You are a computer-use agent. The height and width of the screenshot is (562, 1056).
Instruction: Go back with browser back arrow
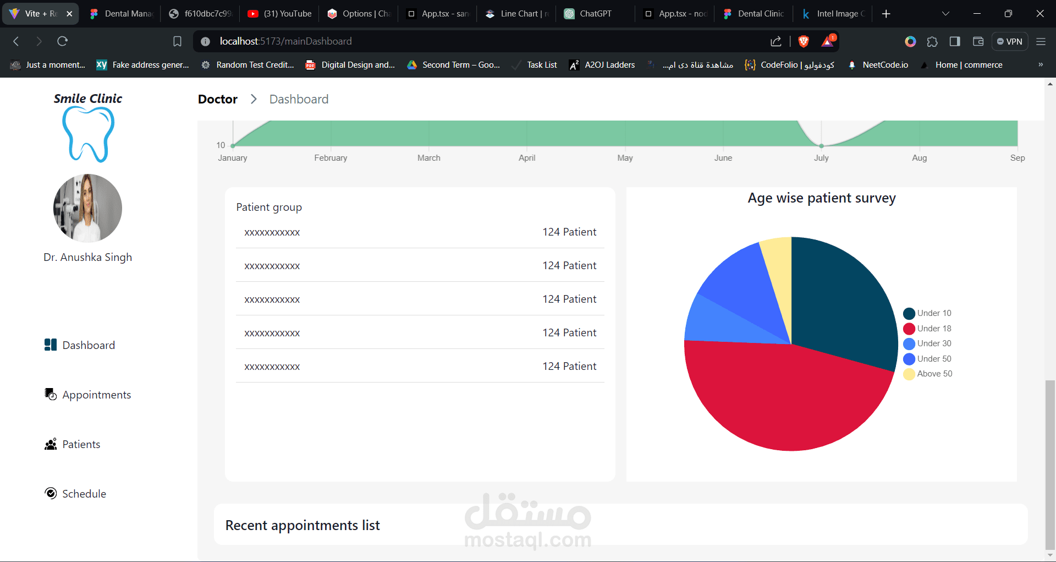point(16,41)
